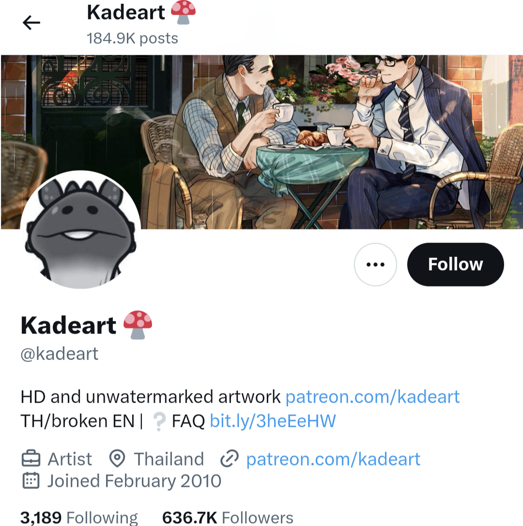
Task: Open the patreon.com/kadeart website link near Thailand
Action: coord(333,459)
